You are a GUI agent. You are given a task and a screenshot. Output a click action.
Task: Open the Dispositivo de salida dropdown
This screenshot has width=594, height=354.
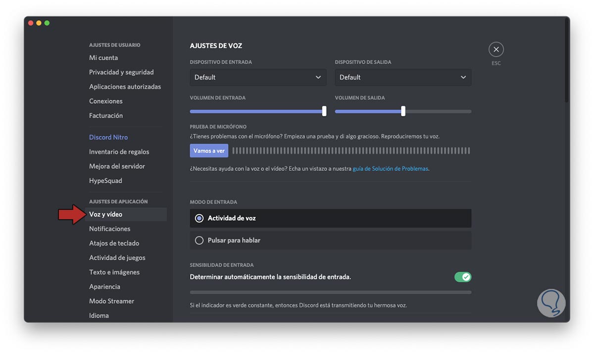click(x=402, y=78)
